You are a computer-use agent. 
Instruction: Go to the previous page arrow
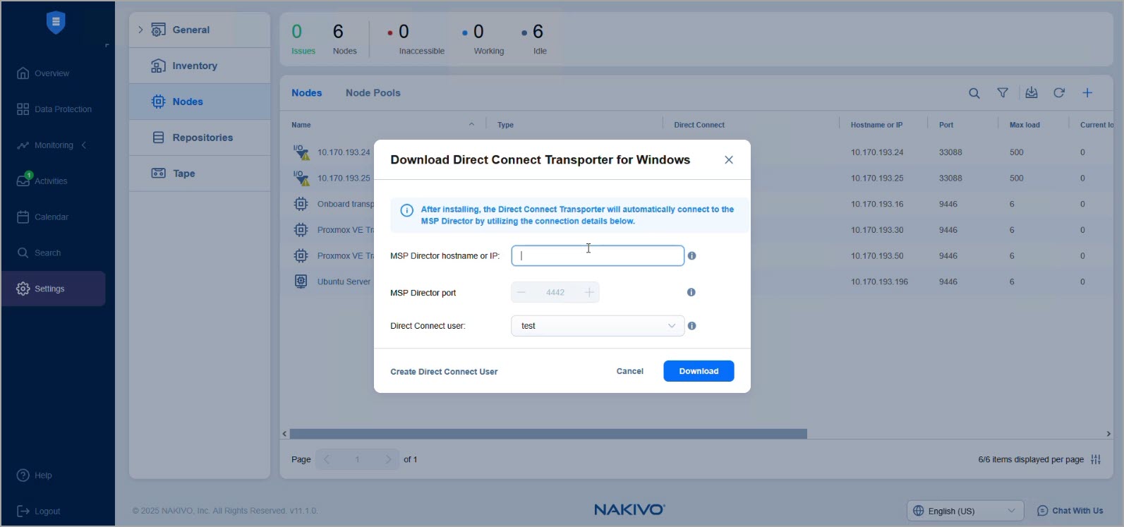point(327,459)
